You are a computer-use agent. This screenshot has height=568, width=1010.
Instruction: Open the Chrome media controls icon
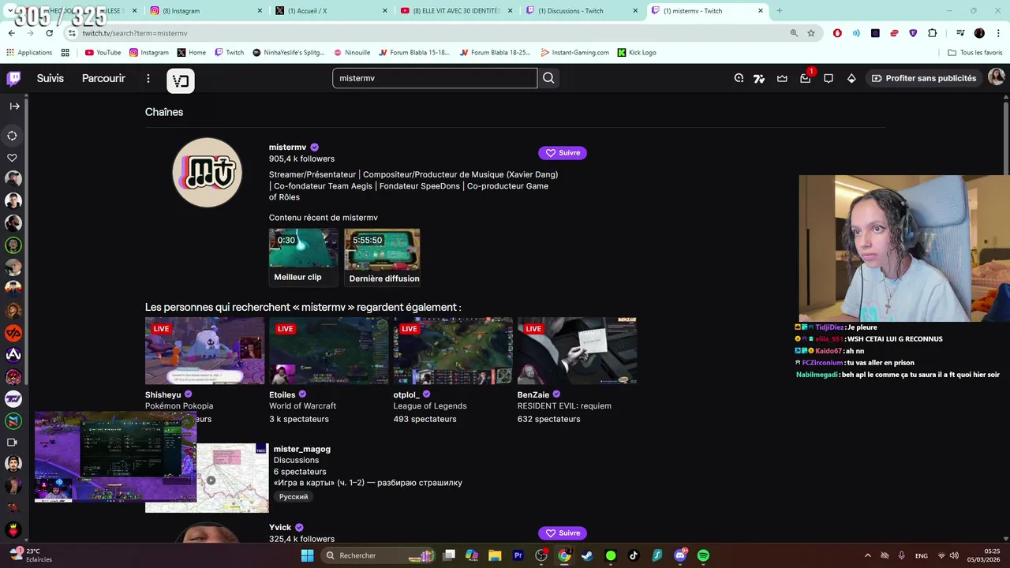pos(960,33)
